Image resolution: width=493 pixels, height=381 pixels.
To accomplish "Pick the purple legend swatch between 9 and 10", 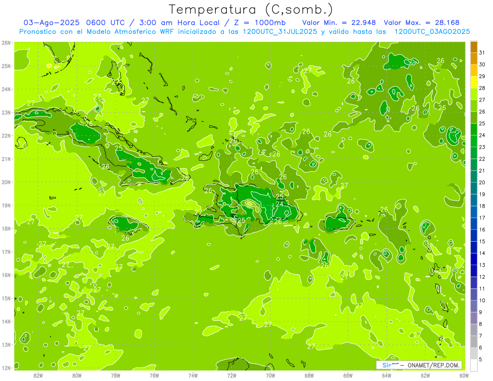I will coord(474,306).
